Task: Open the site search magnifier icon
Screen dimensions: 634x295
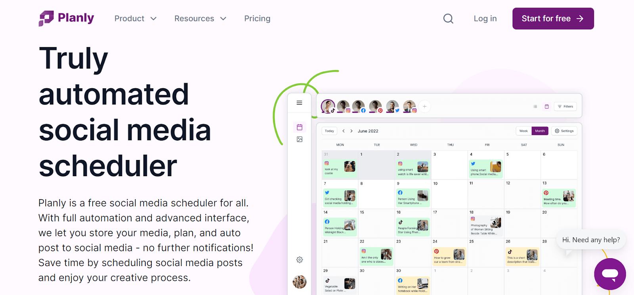Action: tap(448, 19)
